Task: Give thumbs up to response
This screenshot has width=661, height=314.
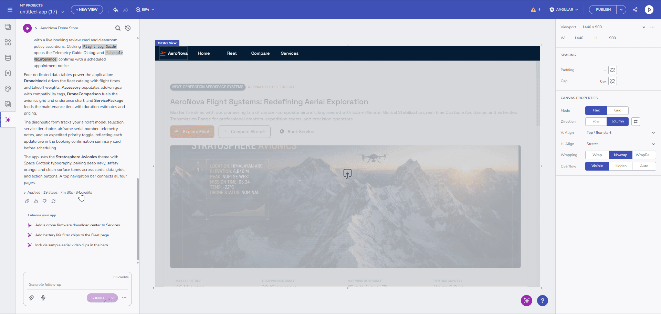Action: [36, 202]
